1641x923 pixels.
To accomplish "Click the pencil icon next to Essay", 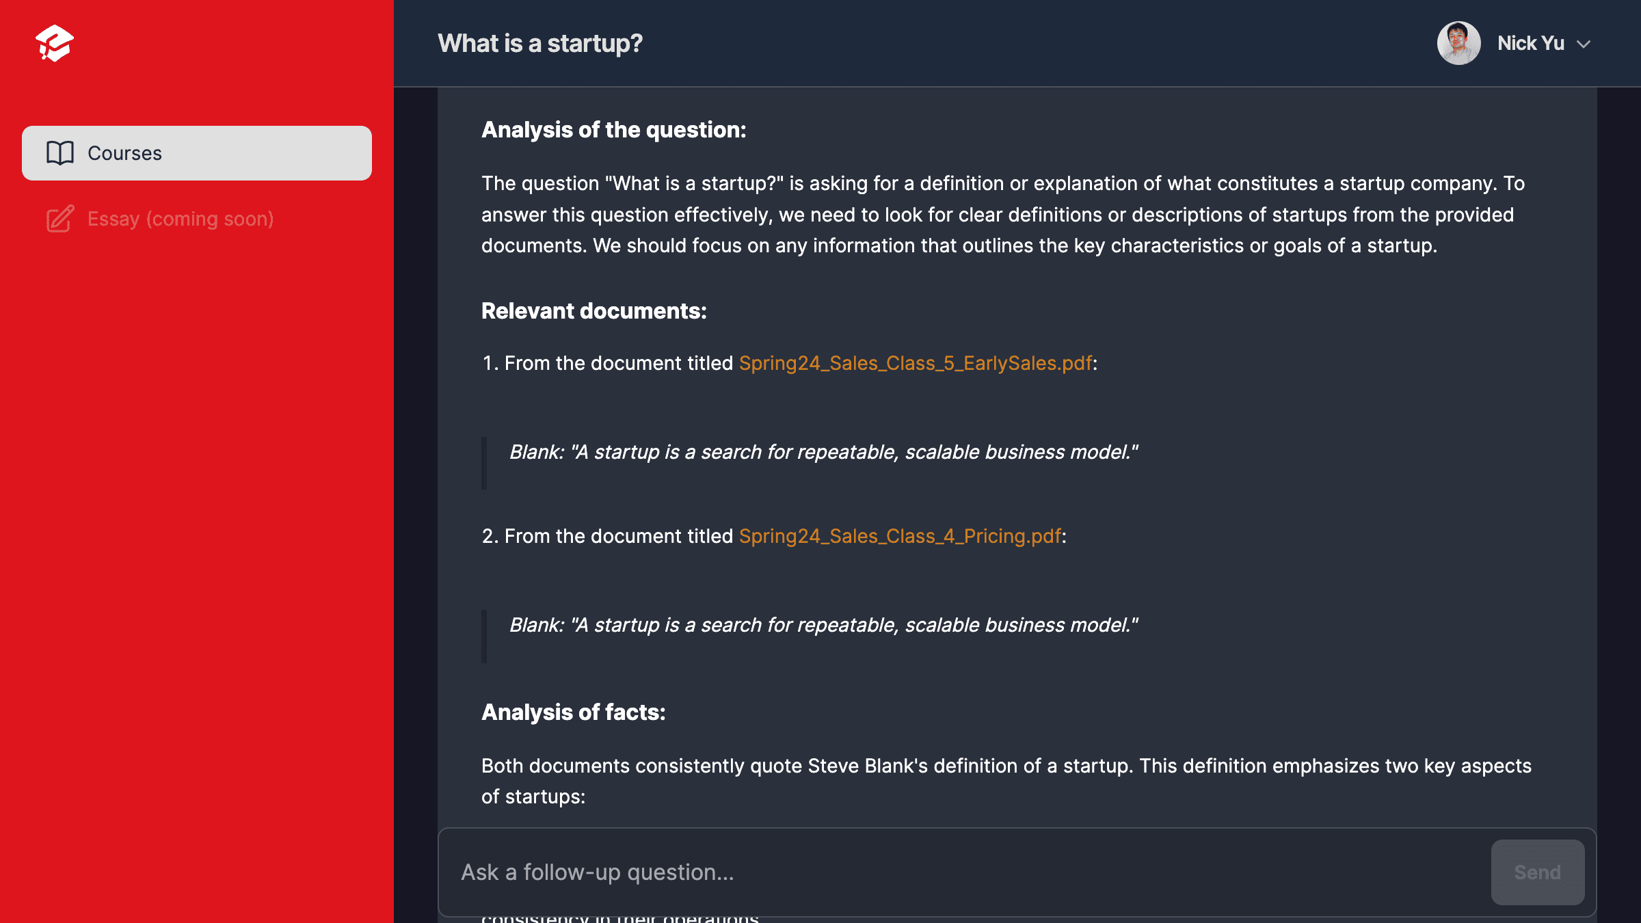I will tap(60, 219).
